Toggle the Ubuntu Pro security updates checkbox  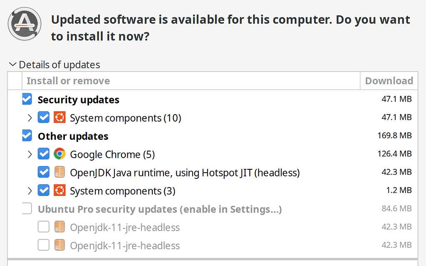click(x=27, y=209)
